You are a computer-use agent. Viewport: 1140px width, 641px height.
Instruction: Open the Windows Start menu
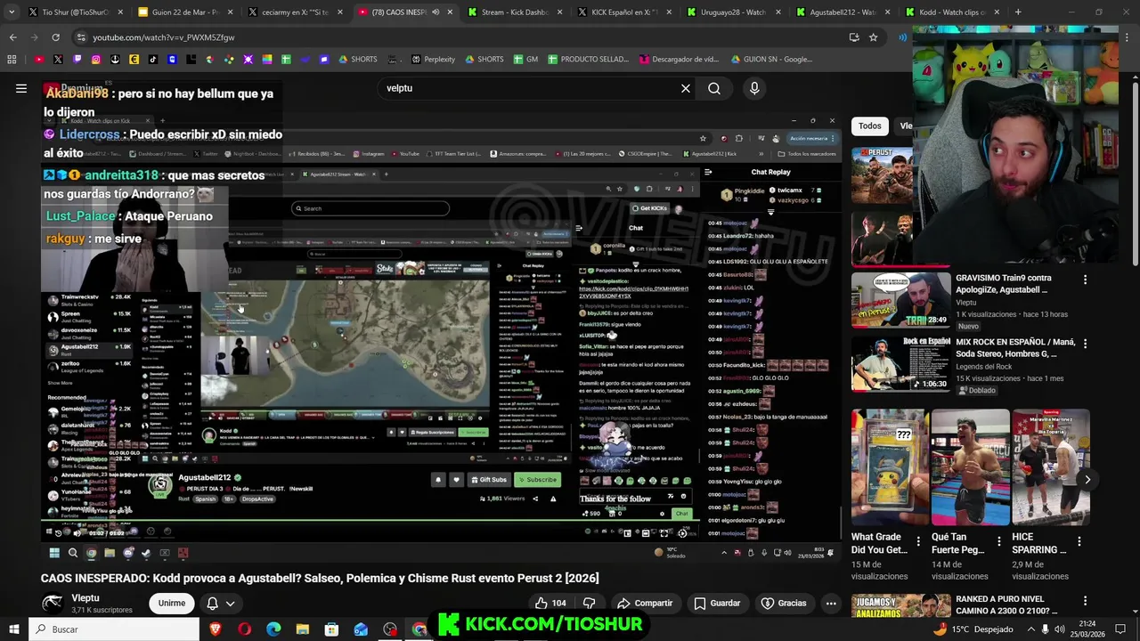[13, 629]
